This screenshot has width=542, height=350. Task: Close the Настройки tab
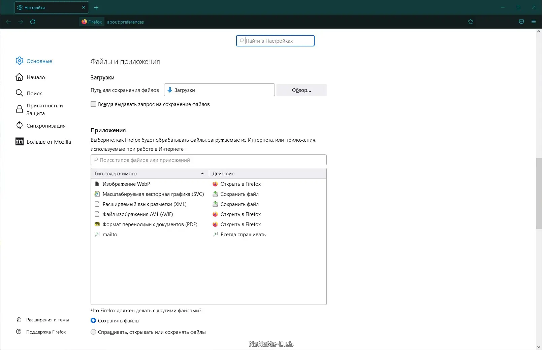tap(84, 7)
